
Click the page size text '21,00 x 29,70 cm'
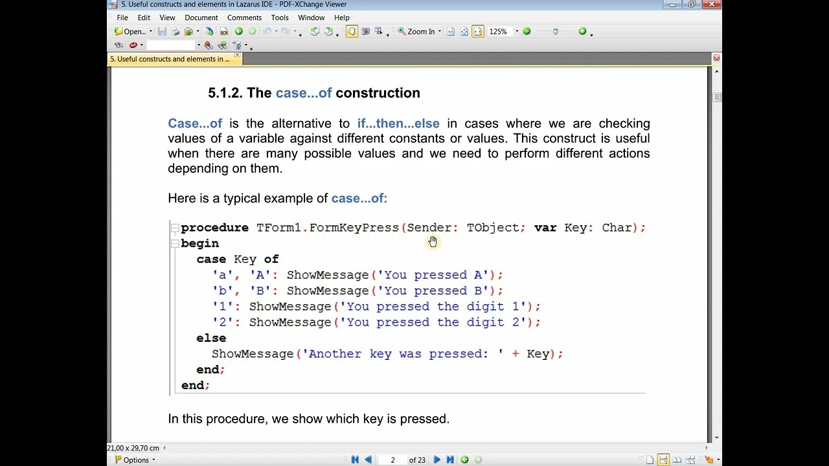133,448
